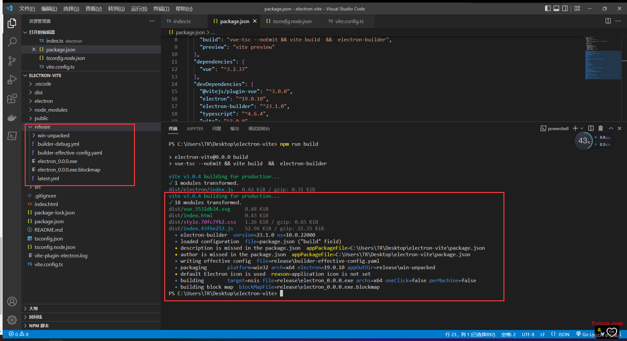
Task: Switch to the Output panel tab
Action: [235, 129]
